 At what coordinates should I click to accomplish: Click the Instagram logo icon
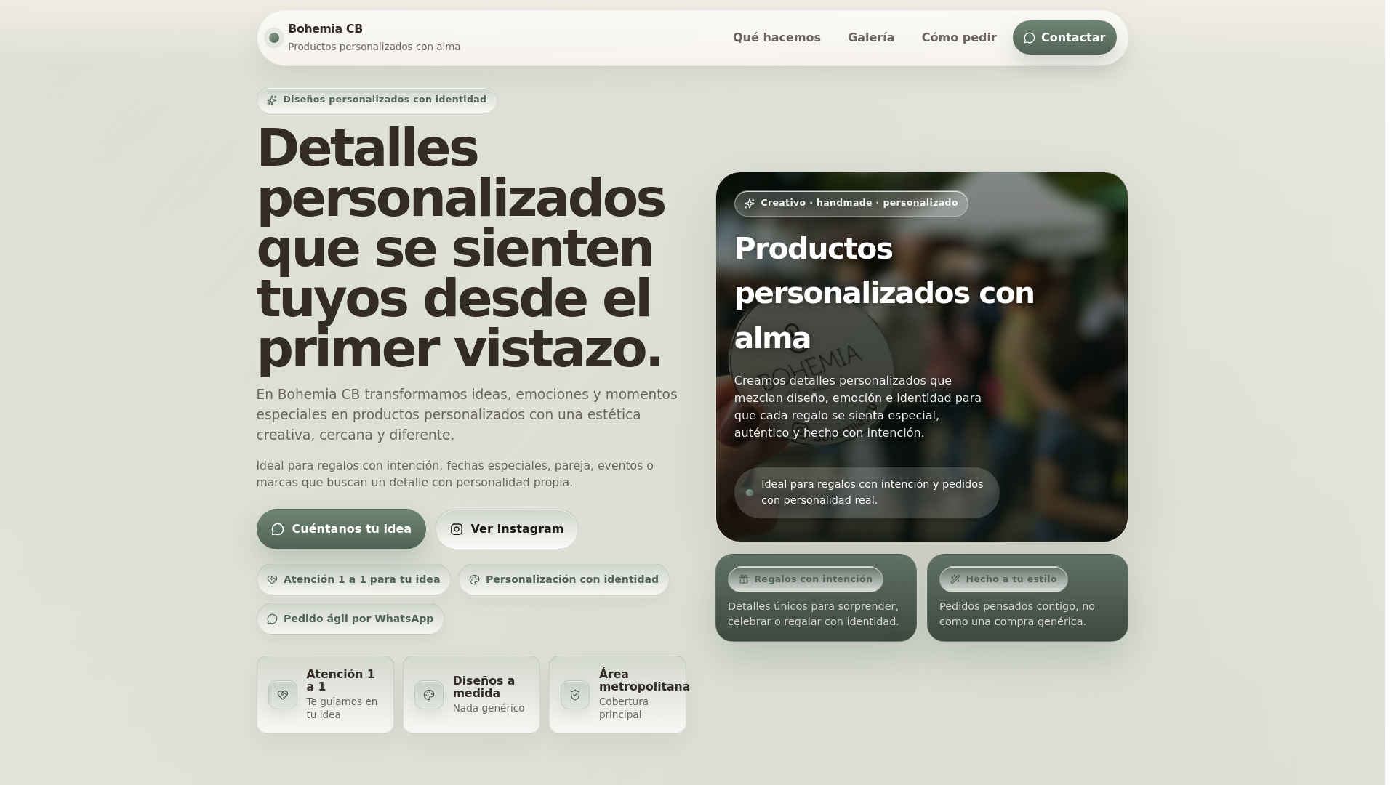(457, 529)
